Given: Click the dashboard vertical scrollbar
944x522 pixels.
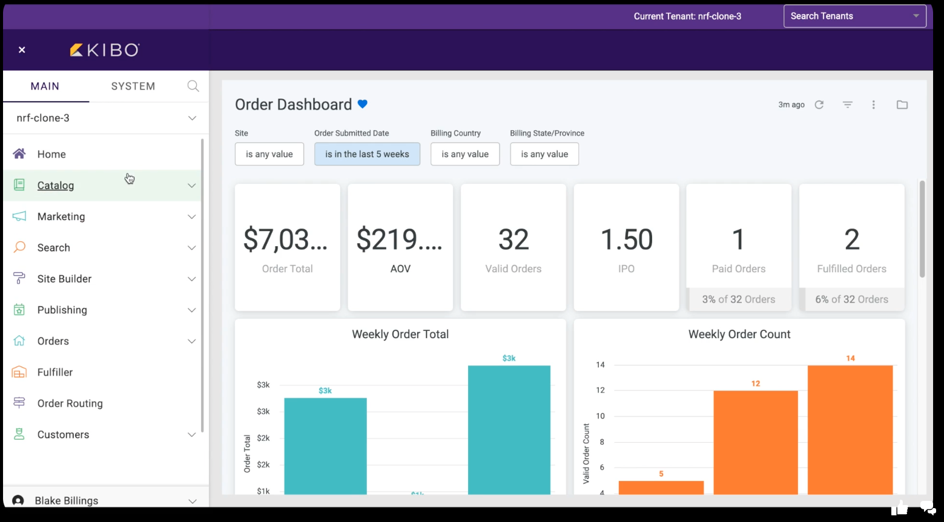Looking at the screenshot, I should (x=922, y=230).
